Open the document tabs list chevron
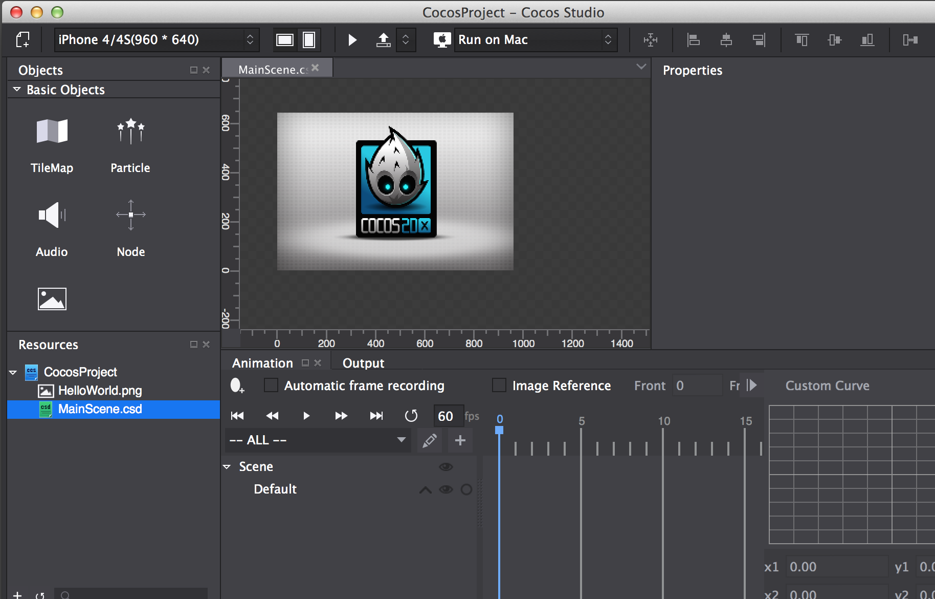Screen dimensions: 935x599 (641, 67)
